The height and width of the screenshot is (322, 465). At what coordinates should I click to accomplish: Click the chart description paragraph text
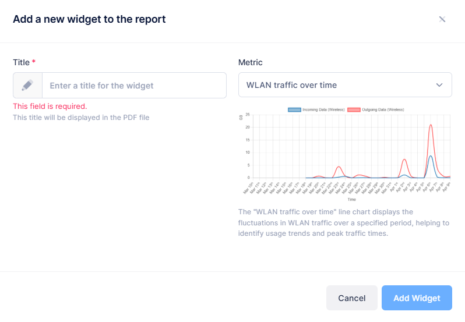(344, 222)
